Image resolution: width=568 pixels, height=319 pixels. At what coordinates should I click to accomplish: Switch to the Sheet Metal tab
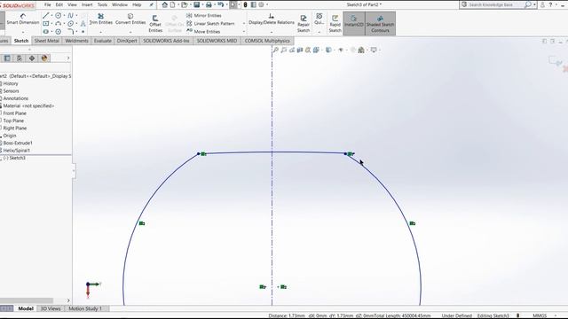47,41
